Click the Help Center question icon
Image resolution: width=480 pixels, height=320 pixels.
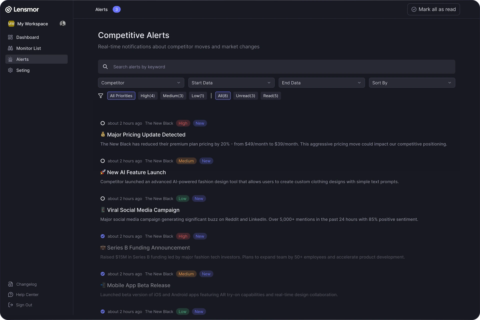click(10, 294)
